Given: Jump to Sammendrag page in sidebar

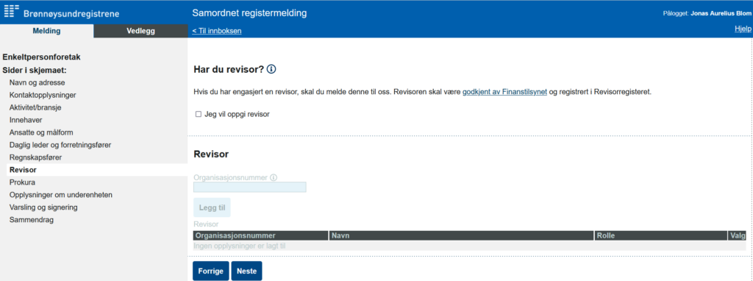Looking at the screenshot, I should pos(32,219).
